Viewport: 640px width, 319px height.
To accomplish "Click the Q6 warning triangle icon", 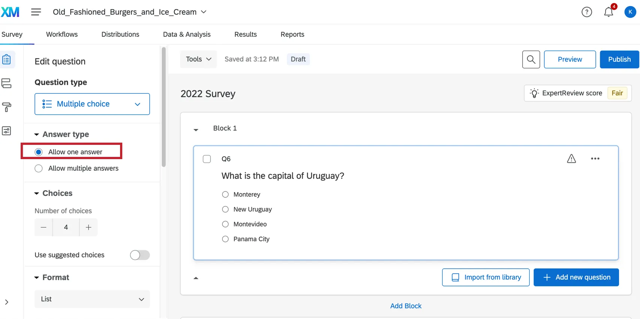I will coord(571,159).
